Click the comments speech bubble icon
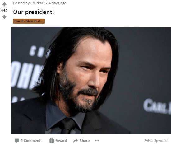 pyautogui.click(x=17, y=141)
